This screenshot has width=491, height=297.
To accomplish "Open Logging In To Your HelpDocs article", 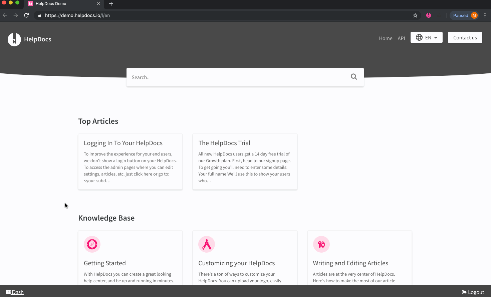I will pyautogui.click(x=123, y=143).
